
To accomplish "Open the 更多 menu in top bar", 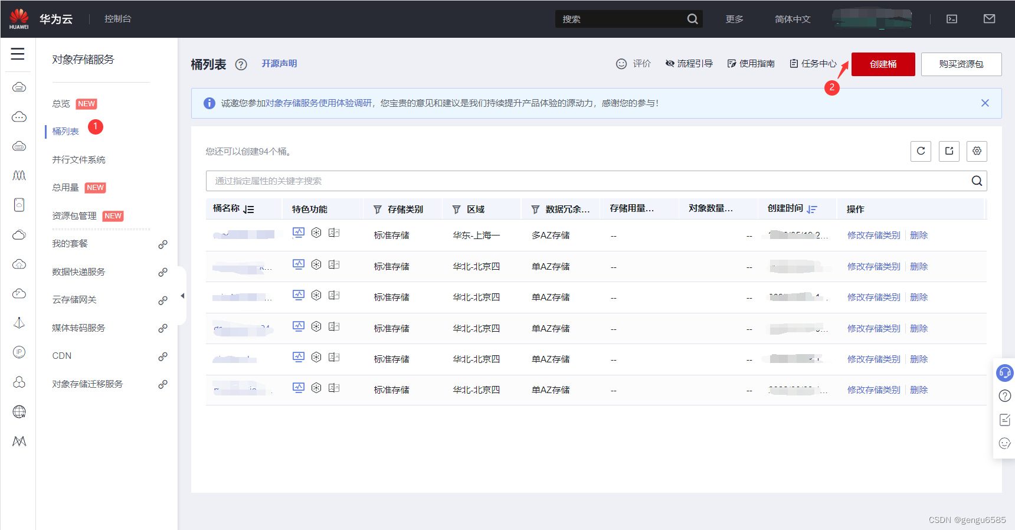I will pos(735,19).
